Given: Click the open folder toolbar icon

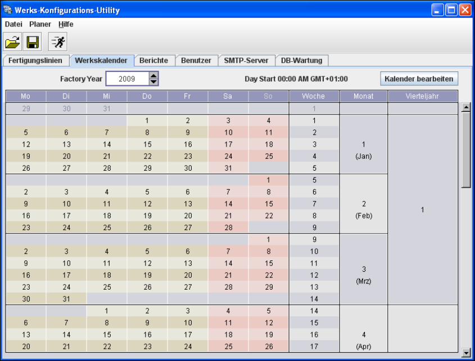Looking at the screenshot, I should [x=12, y=42].
